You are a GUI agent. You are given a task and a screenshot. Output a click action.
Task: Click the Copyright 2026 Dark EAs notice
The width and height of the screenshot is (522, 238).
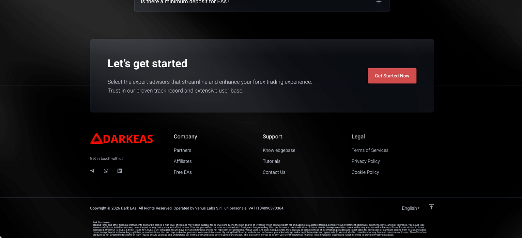[187, 208]
